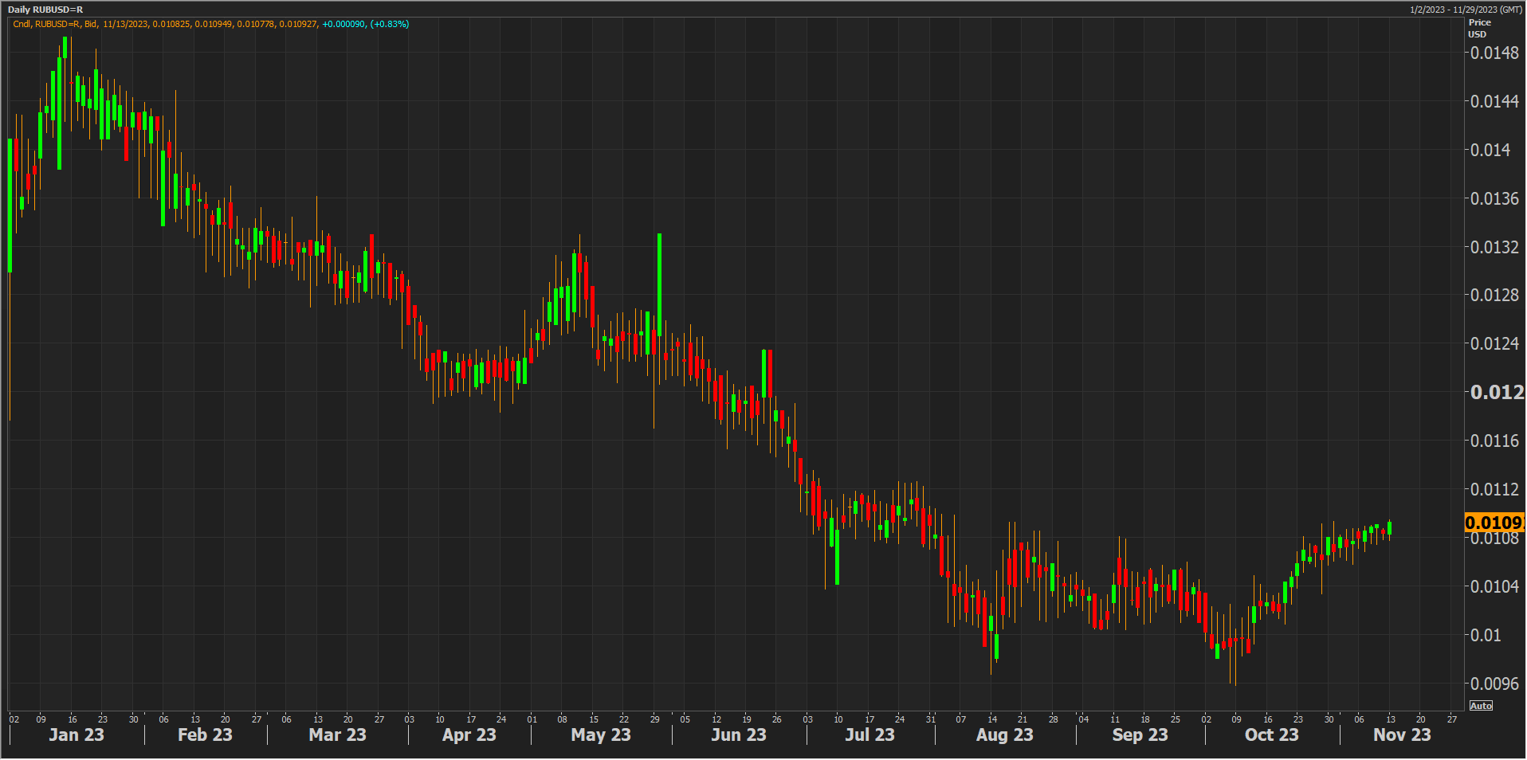Image resolution: width=1527 pixels, height=760 pixels.
Task: Click the Aug 23 month label
Action: click(1004, 735)
